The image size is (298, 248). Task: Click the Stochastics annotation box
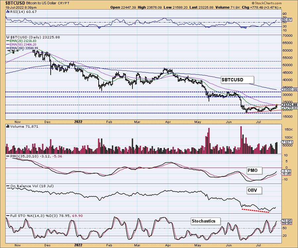click(x=205, y=221)
